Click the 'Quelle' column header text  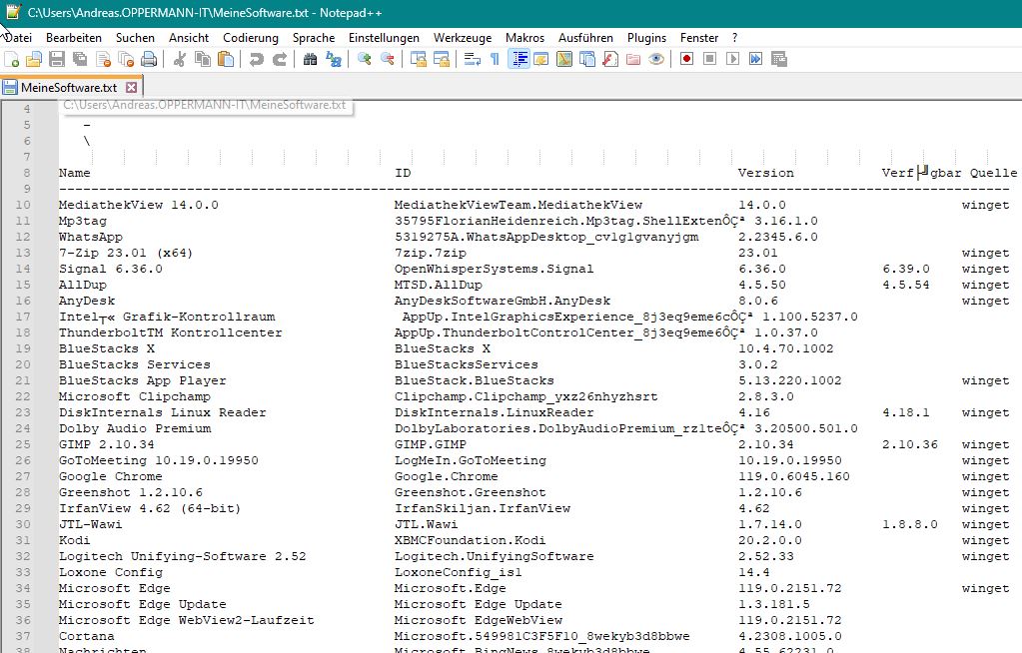pyautogui.click(x=993, y=173)
